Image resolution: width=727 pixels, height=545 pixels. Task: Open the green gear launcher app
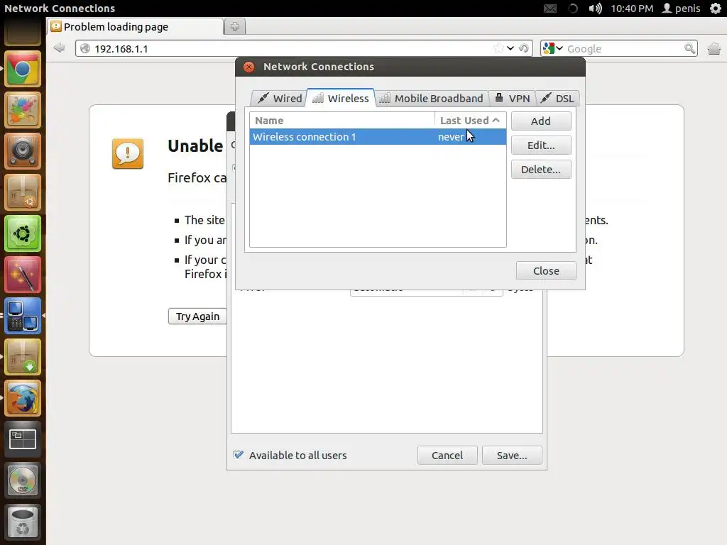pos(22,233)
